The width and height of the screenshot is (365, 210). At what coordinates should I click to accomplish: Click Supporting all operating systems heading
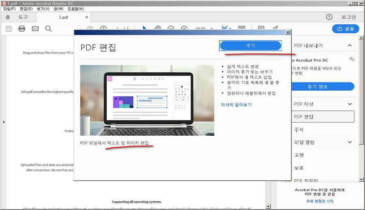(x=136, y=201)
